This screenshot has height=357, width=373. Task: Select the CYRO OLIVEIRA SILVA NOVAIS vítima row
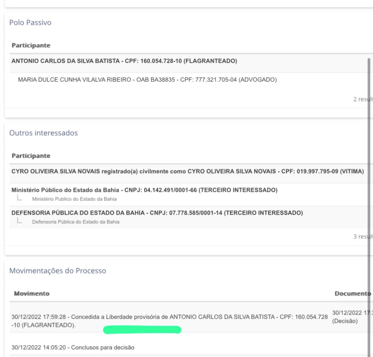pos(187,171)
